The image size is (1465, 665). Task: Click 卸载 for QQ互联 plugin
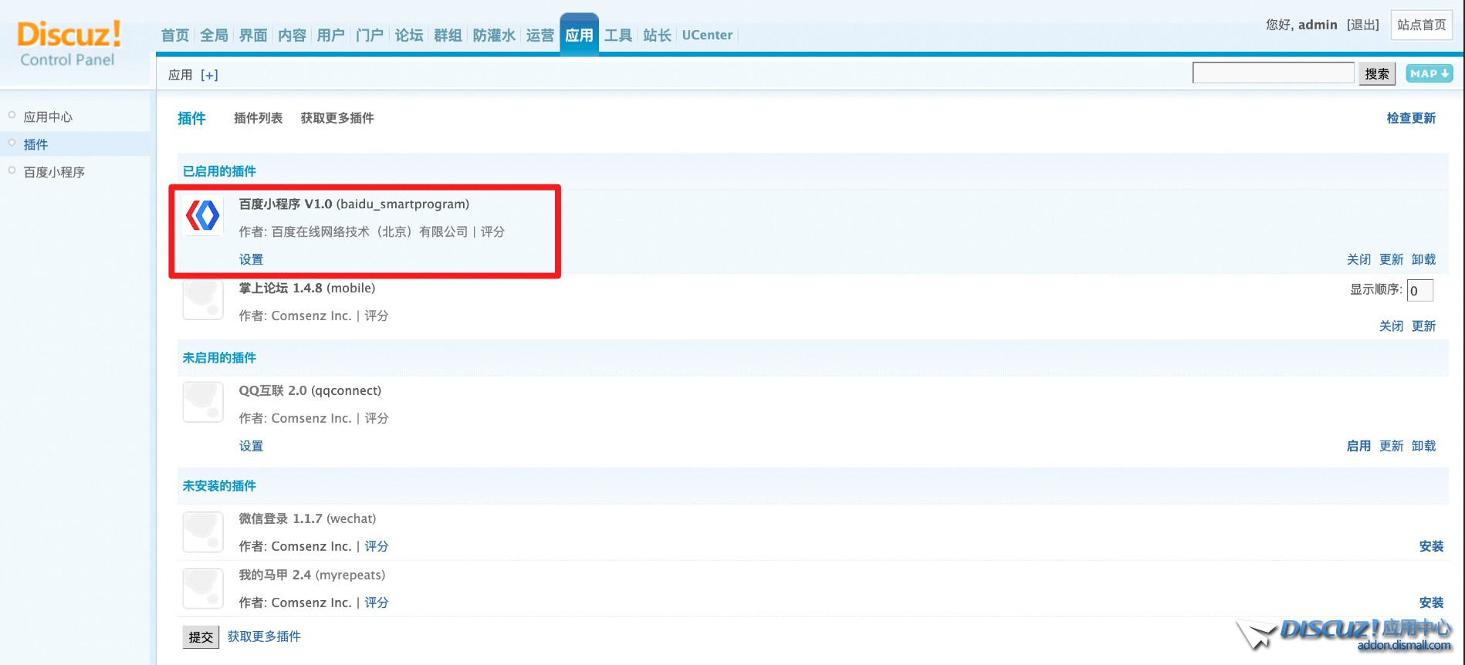point(1424,446)
